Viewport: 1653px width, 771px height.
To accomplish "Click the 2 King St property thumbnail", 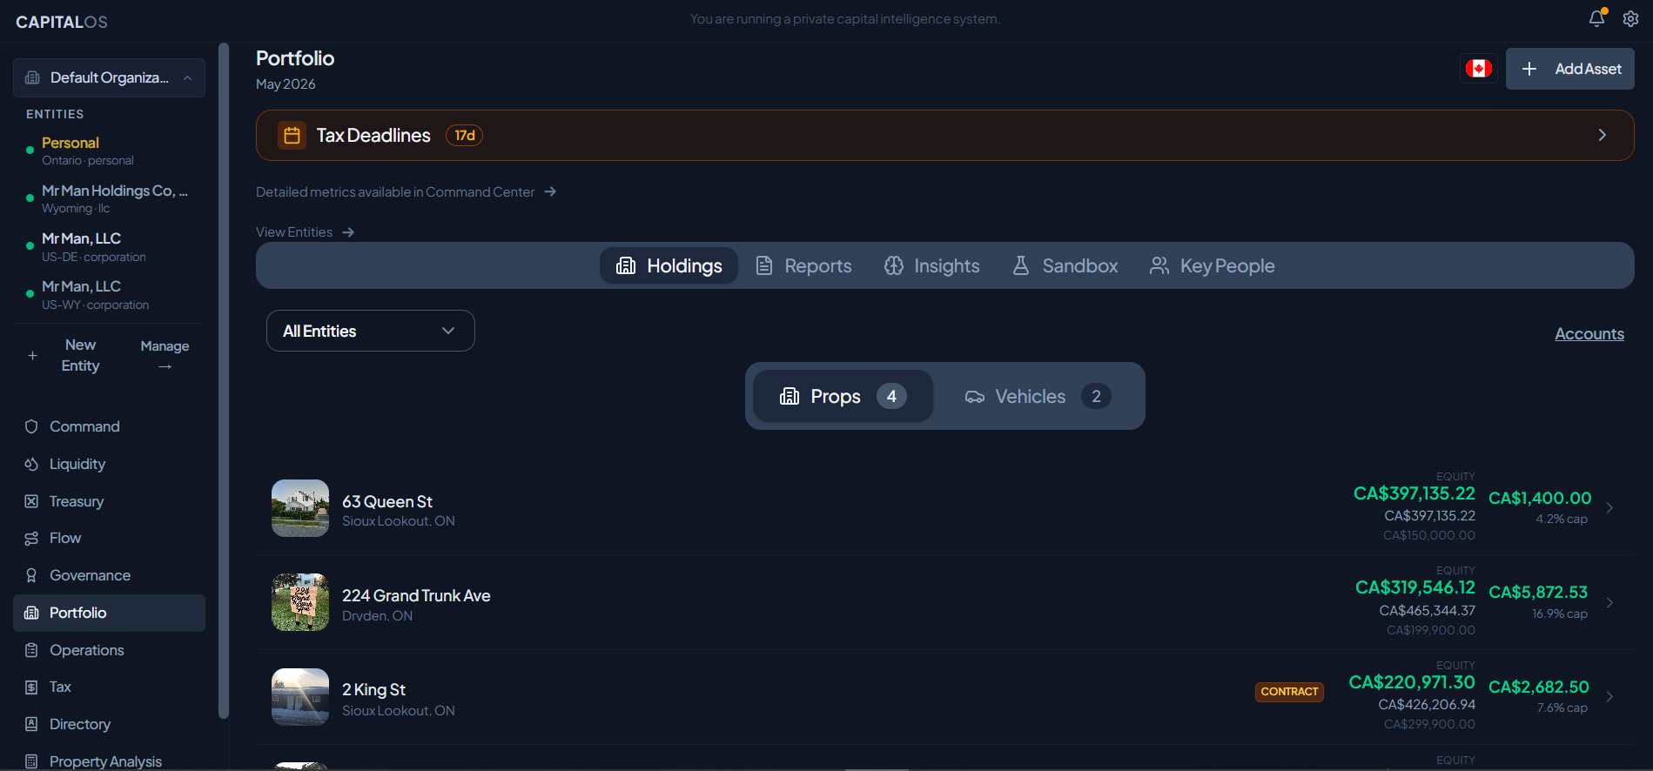I will coord(300,696).
